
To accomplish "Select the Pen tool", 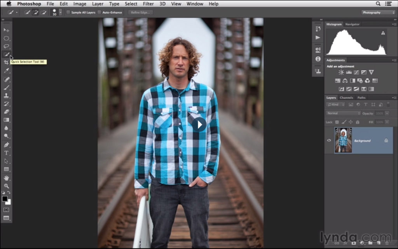I will pyautogui.click(x=6, y=145).
